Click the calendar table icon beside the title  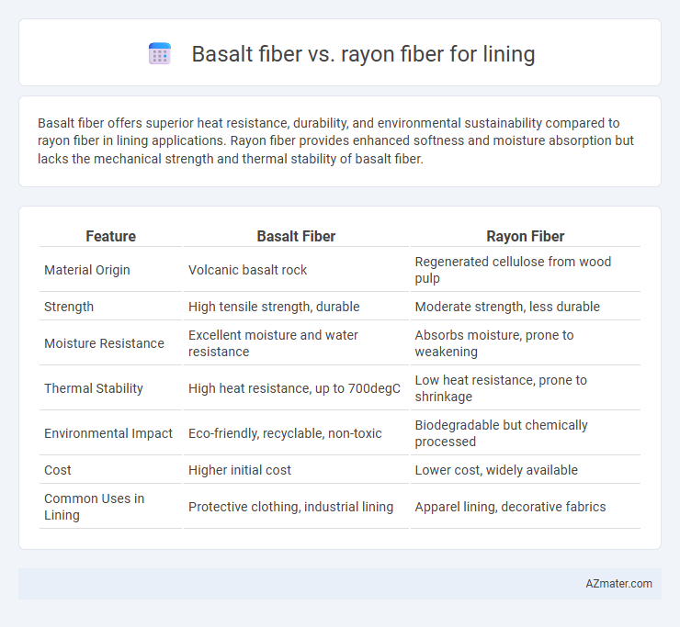click(160, 54)
